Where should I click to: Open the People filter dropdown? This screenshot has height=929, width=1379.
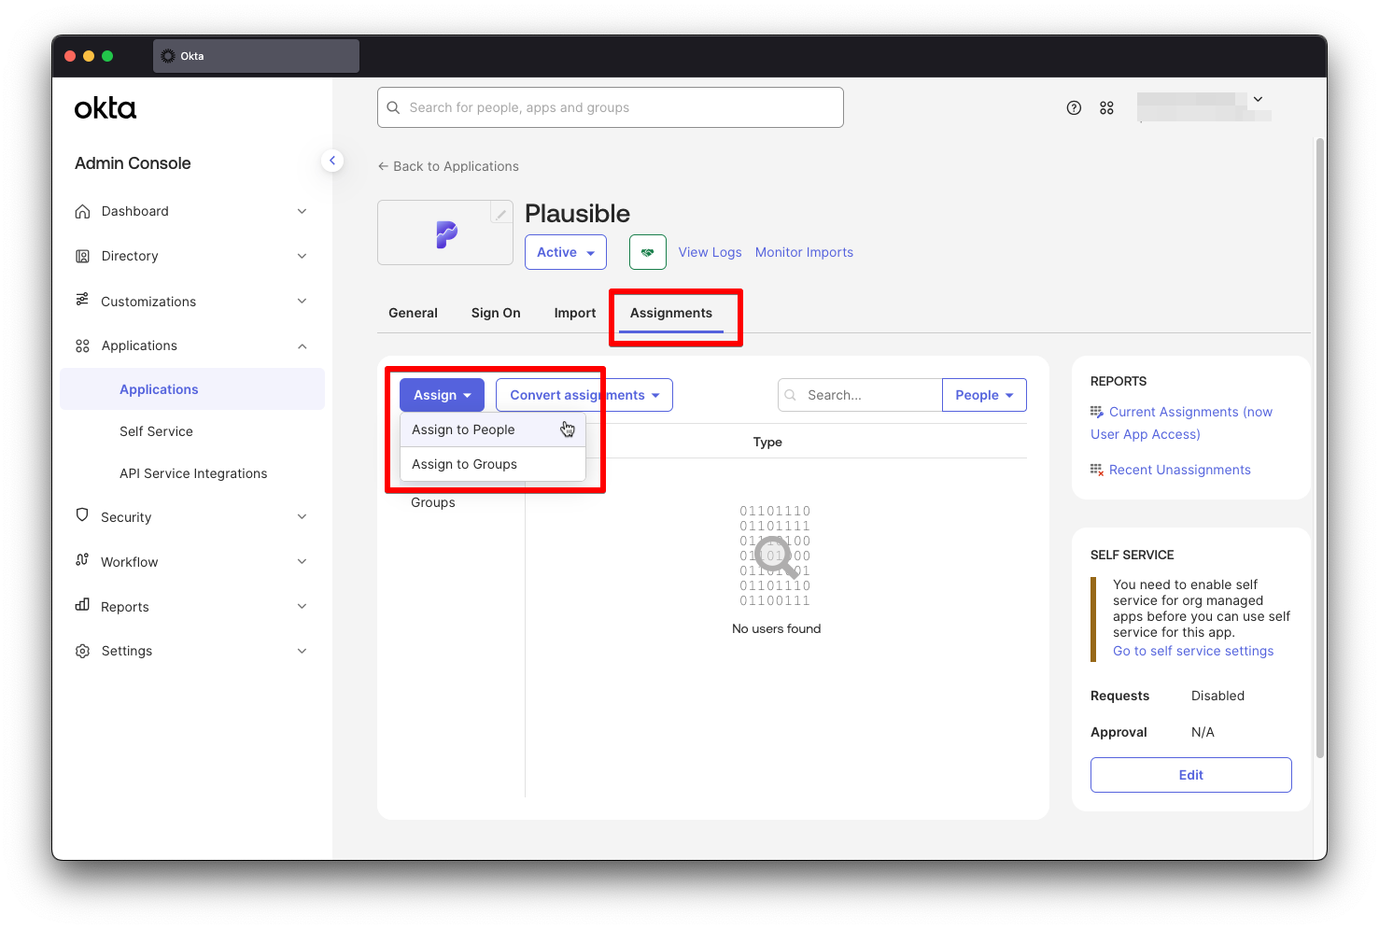coord(984,395)
